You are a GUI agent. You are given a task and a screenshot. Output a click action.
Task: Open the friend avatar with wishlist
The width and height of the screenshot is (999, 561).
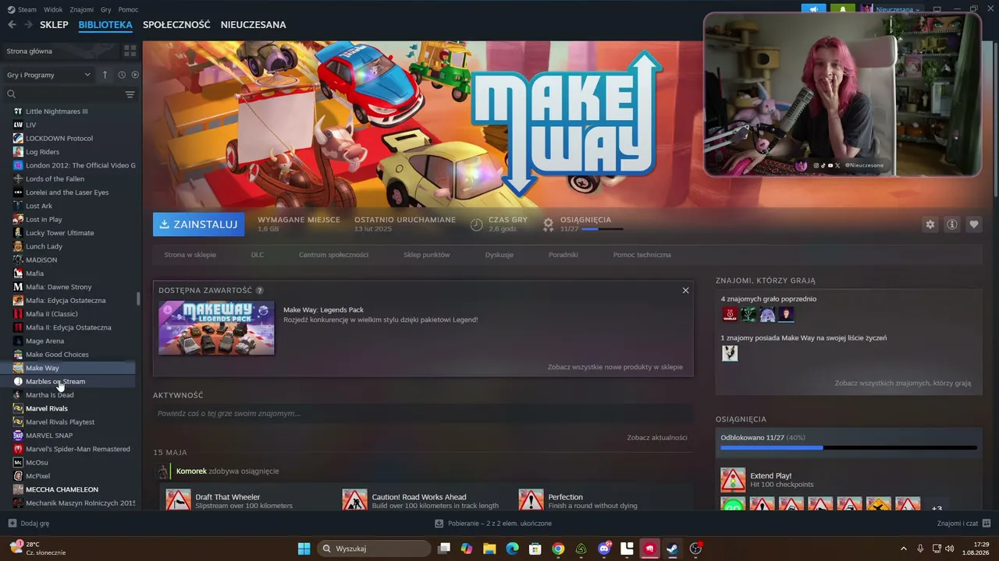pyautogui.click(x=730, y=353)
